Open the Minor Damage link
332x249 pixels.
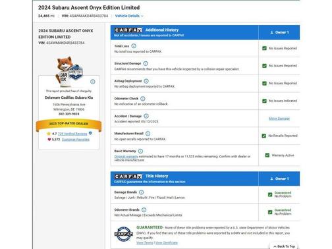(x=279, y=119)
